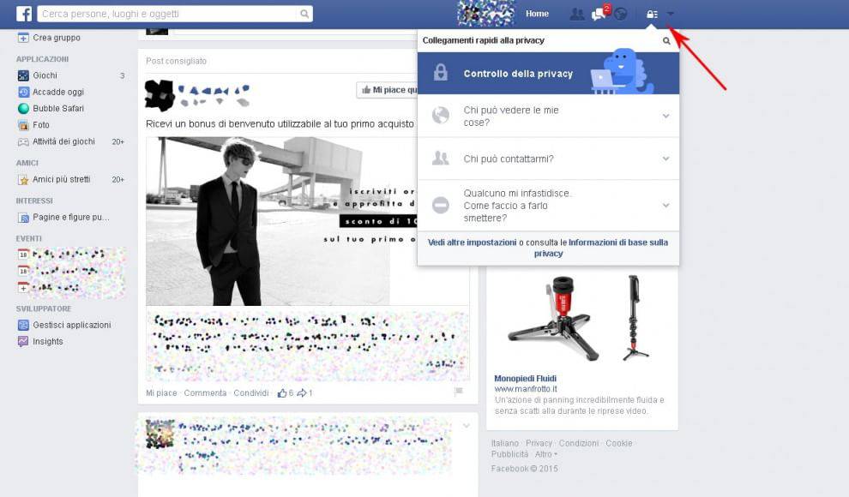Open the messages icon with red badge

(599, 14)
